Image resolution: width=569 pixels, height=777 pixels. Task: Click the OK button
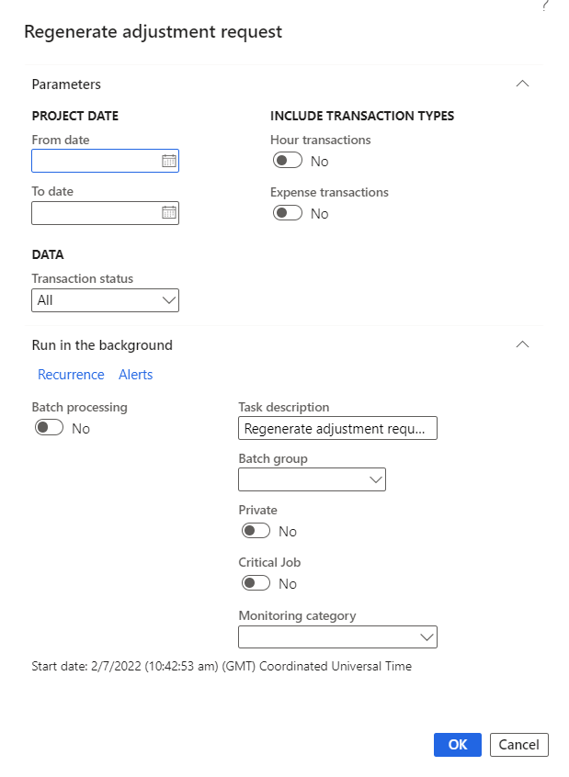457,744
